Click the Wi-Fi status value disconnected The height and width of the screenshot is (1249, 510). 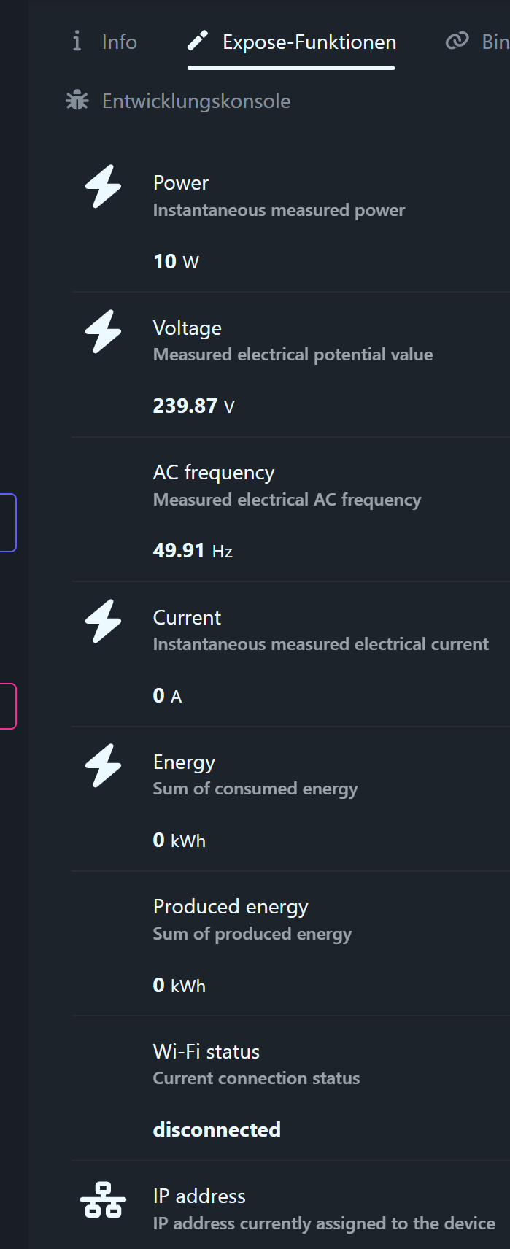(217, 1129)
